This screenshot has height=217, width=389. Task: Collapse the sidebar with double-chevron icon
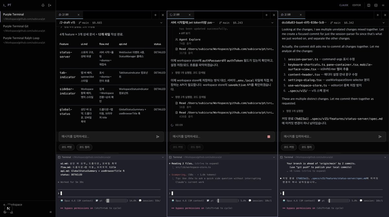coord(51,212)
